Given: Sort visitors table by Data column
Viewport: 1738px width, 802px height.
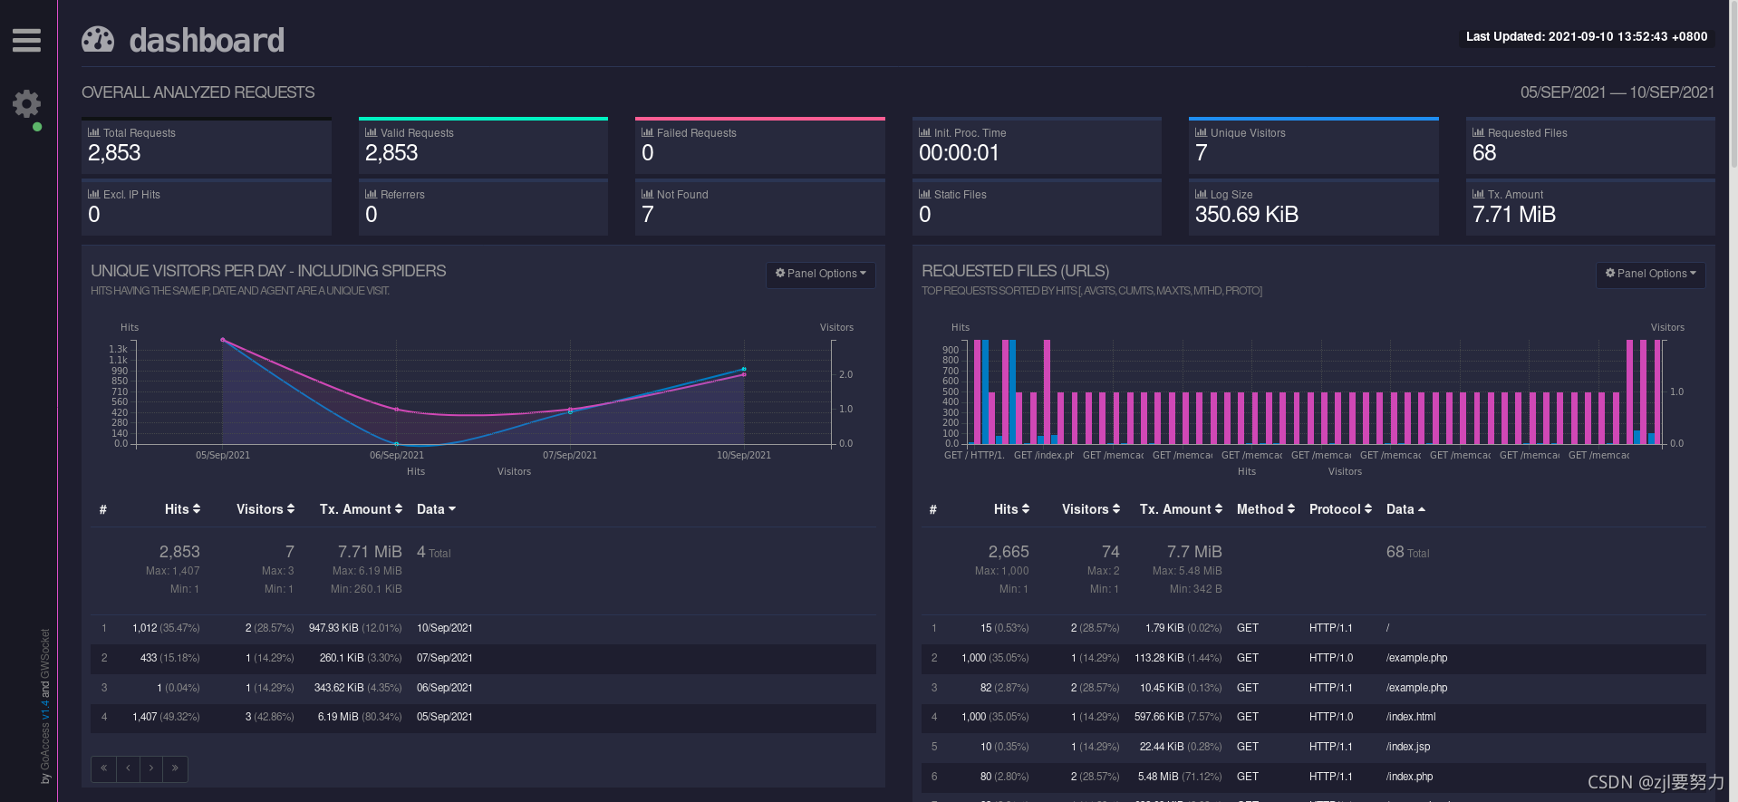Looking at the screenshot, I should 436,509.
